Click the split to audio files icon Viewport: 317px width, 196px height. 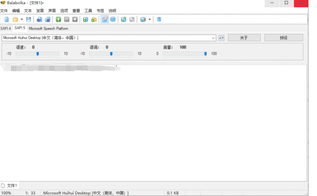48,20
